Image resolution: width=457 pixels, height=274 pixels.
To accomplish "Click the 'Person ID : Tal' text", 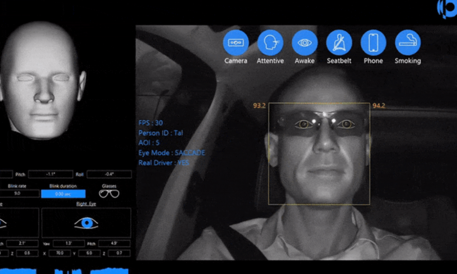I will pos(160,133).
